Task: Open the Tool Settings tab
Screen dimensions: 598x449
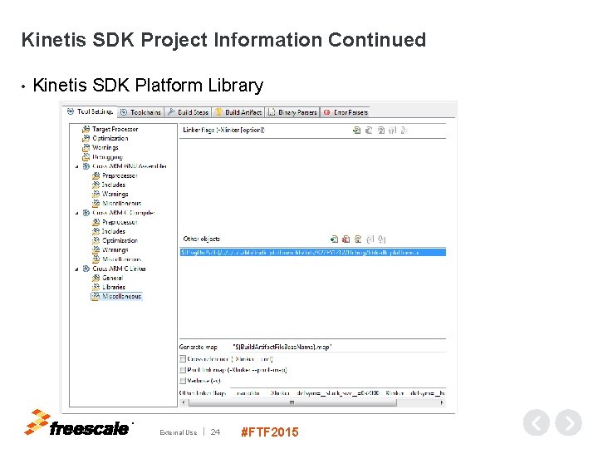Action: pos(90,111)
